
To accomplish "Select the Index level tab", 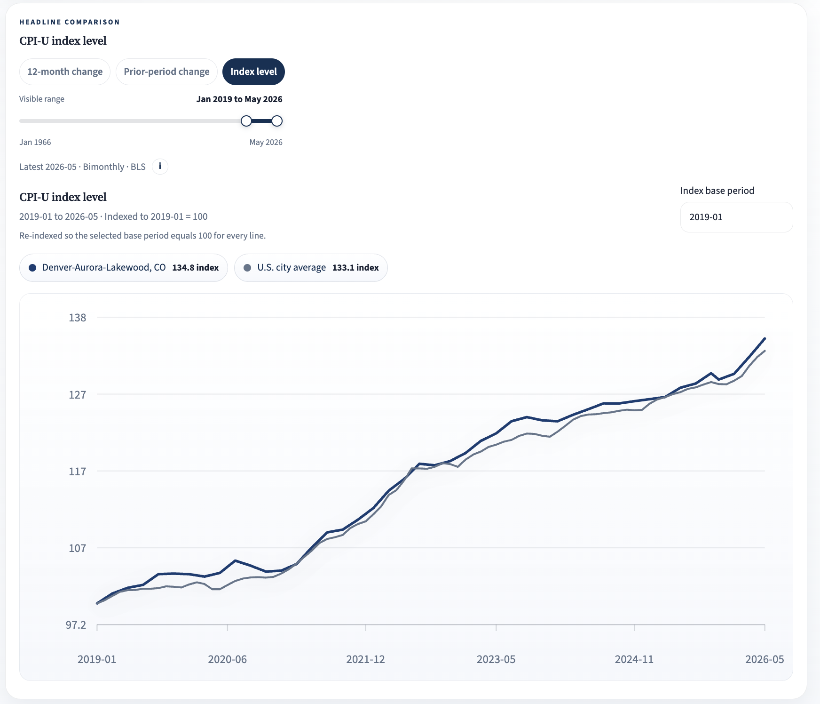I will 253,72.
